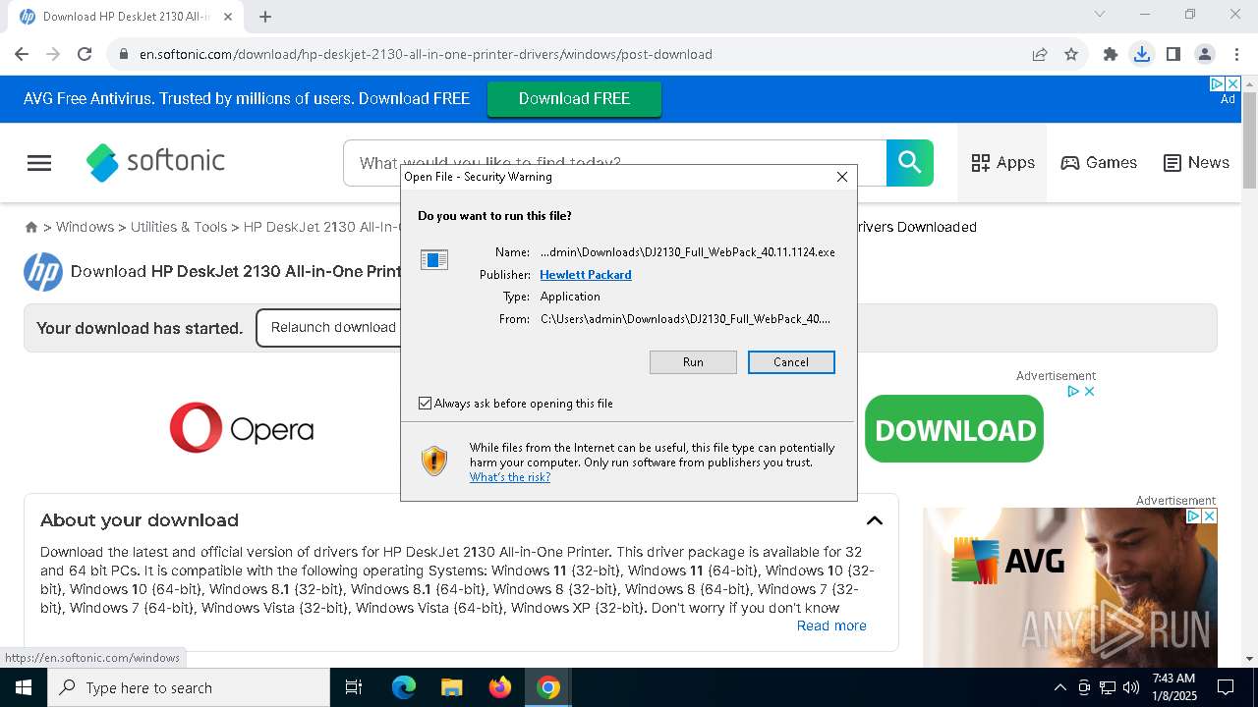Open Task View from the taskbar
The width and height of the screenshot is (1258, 707).
pyautogui.click(x=354, y=687)
